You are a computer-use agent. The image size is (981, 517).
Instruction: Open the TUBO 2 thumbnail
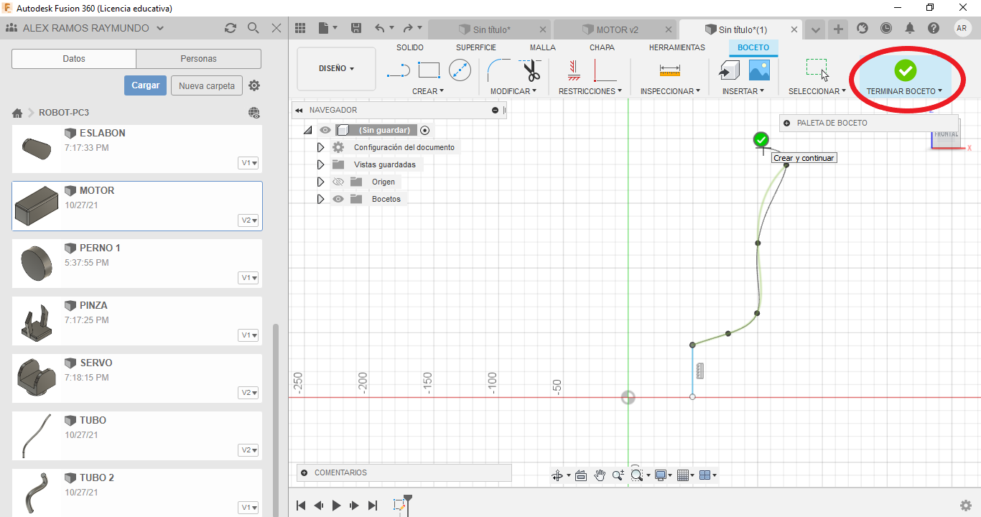click(36, 493)
